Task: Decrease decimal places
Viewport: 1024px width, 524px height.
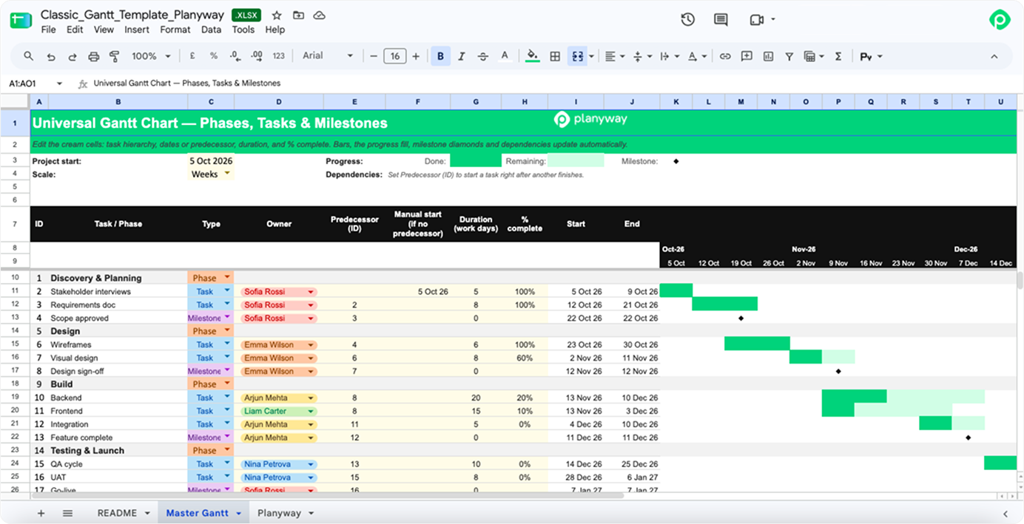Action: point(235,56)
